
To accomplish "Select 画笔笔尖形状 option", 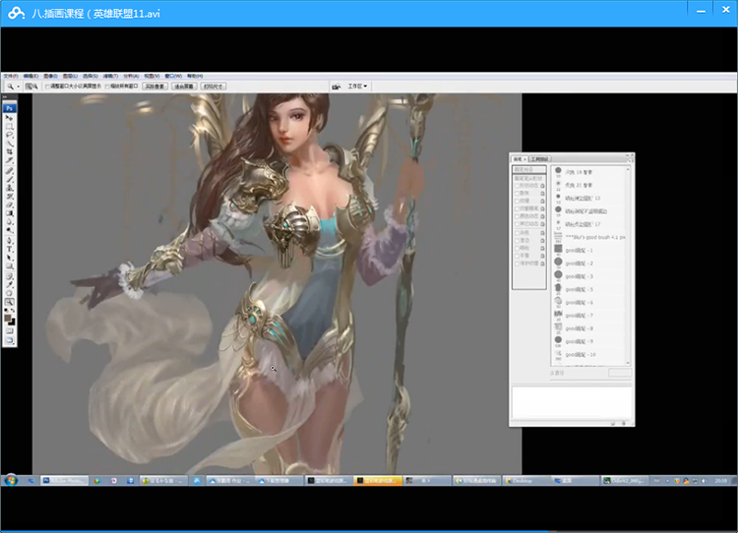I will pyautogui.click(x=529, y=178).
